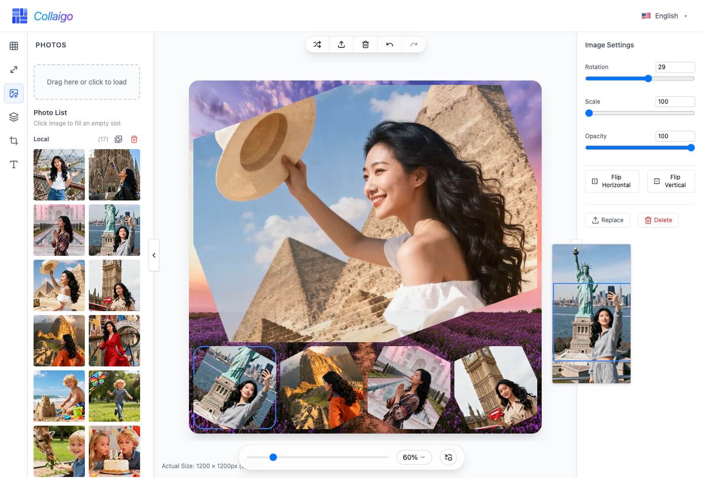Click the Rotation value input field
Viewport: 703px width, 478px height.
675,67
